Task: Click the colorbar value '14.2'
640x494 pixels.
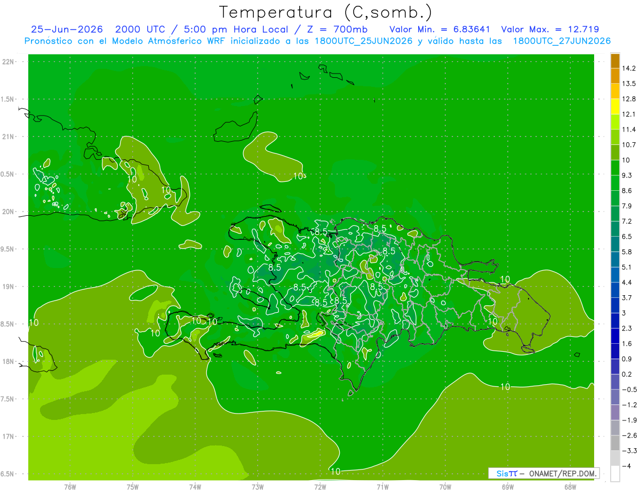Action: coord(629,68)
